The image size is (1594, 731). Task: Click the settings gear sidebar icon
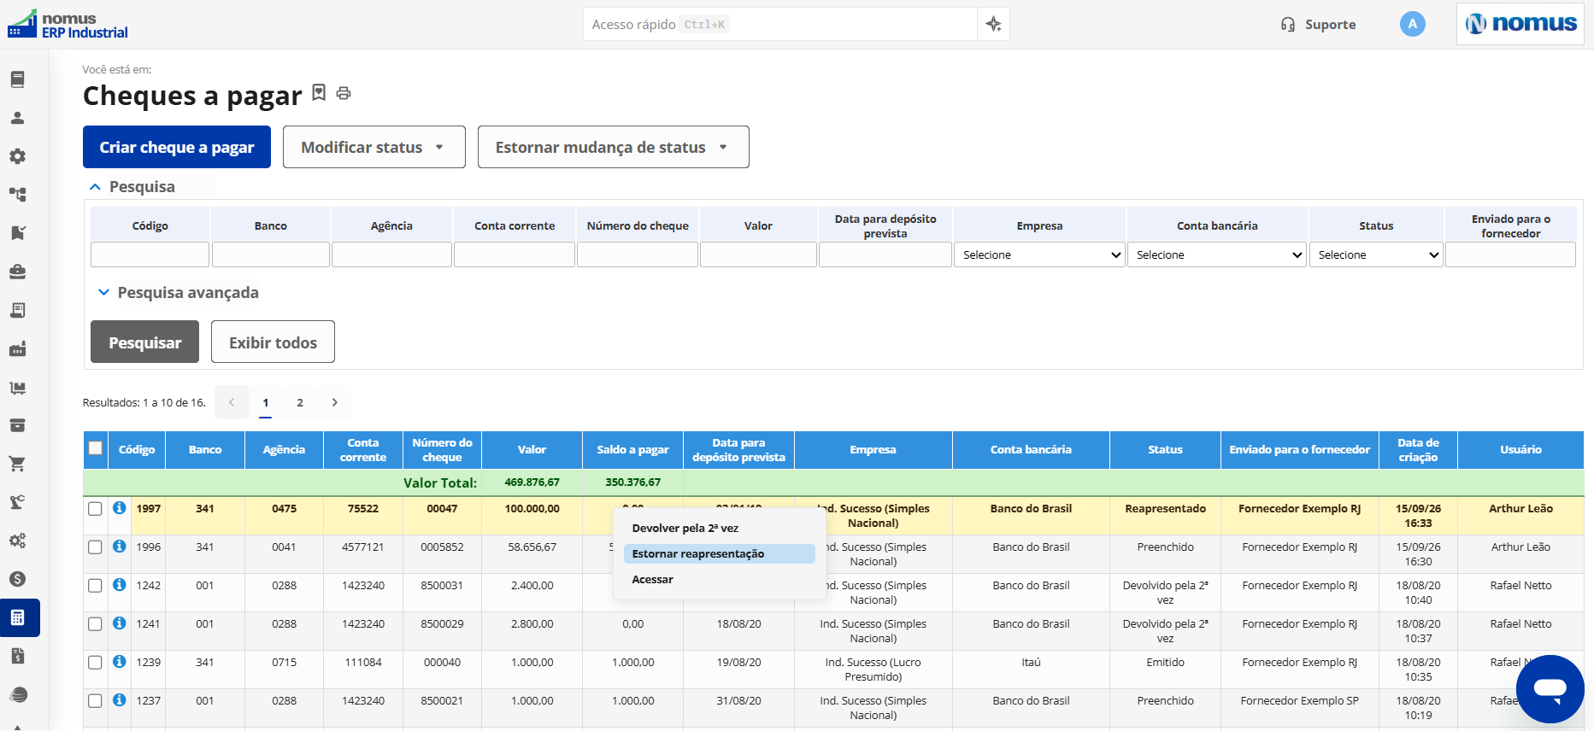coord(17,156)
